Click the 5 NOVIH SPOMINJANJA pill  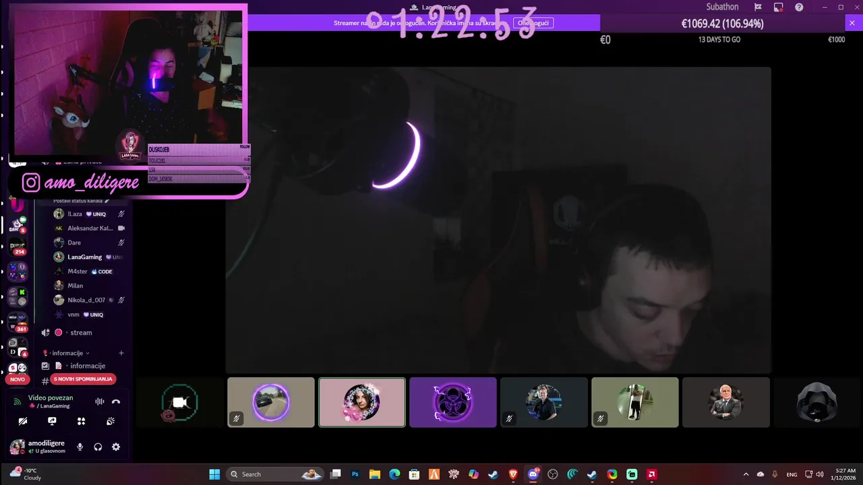coord(82,379)
